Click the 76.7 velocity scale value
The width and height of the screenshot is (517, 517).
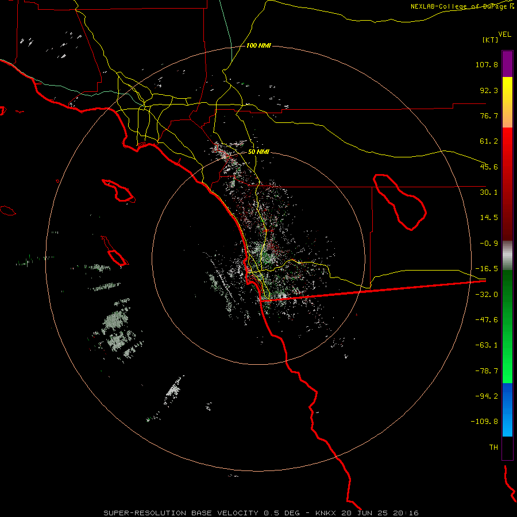pos(489,115)
